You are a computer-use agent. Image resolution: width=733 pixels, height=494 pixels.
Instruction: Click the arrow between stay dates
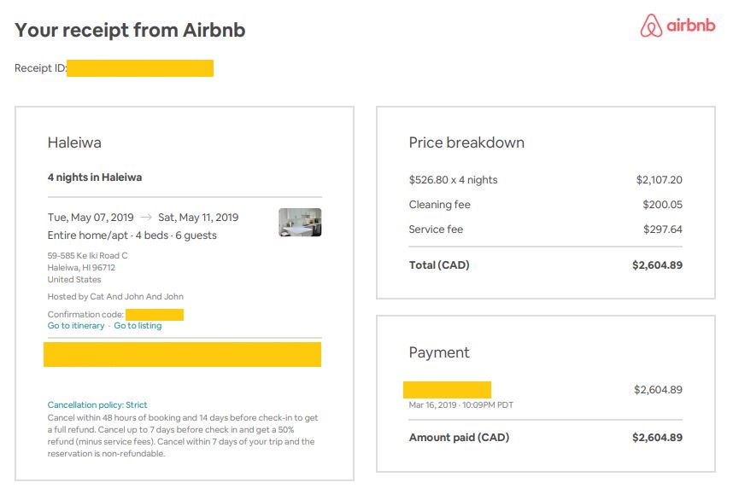click(146, 218)
